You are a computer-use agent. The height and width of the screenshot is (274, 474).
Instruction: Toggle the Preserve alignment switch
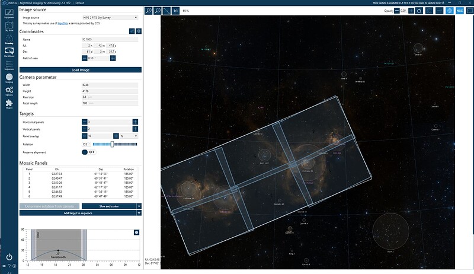[89, 152]
